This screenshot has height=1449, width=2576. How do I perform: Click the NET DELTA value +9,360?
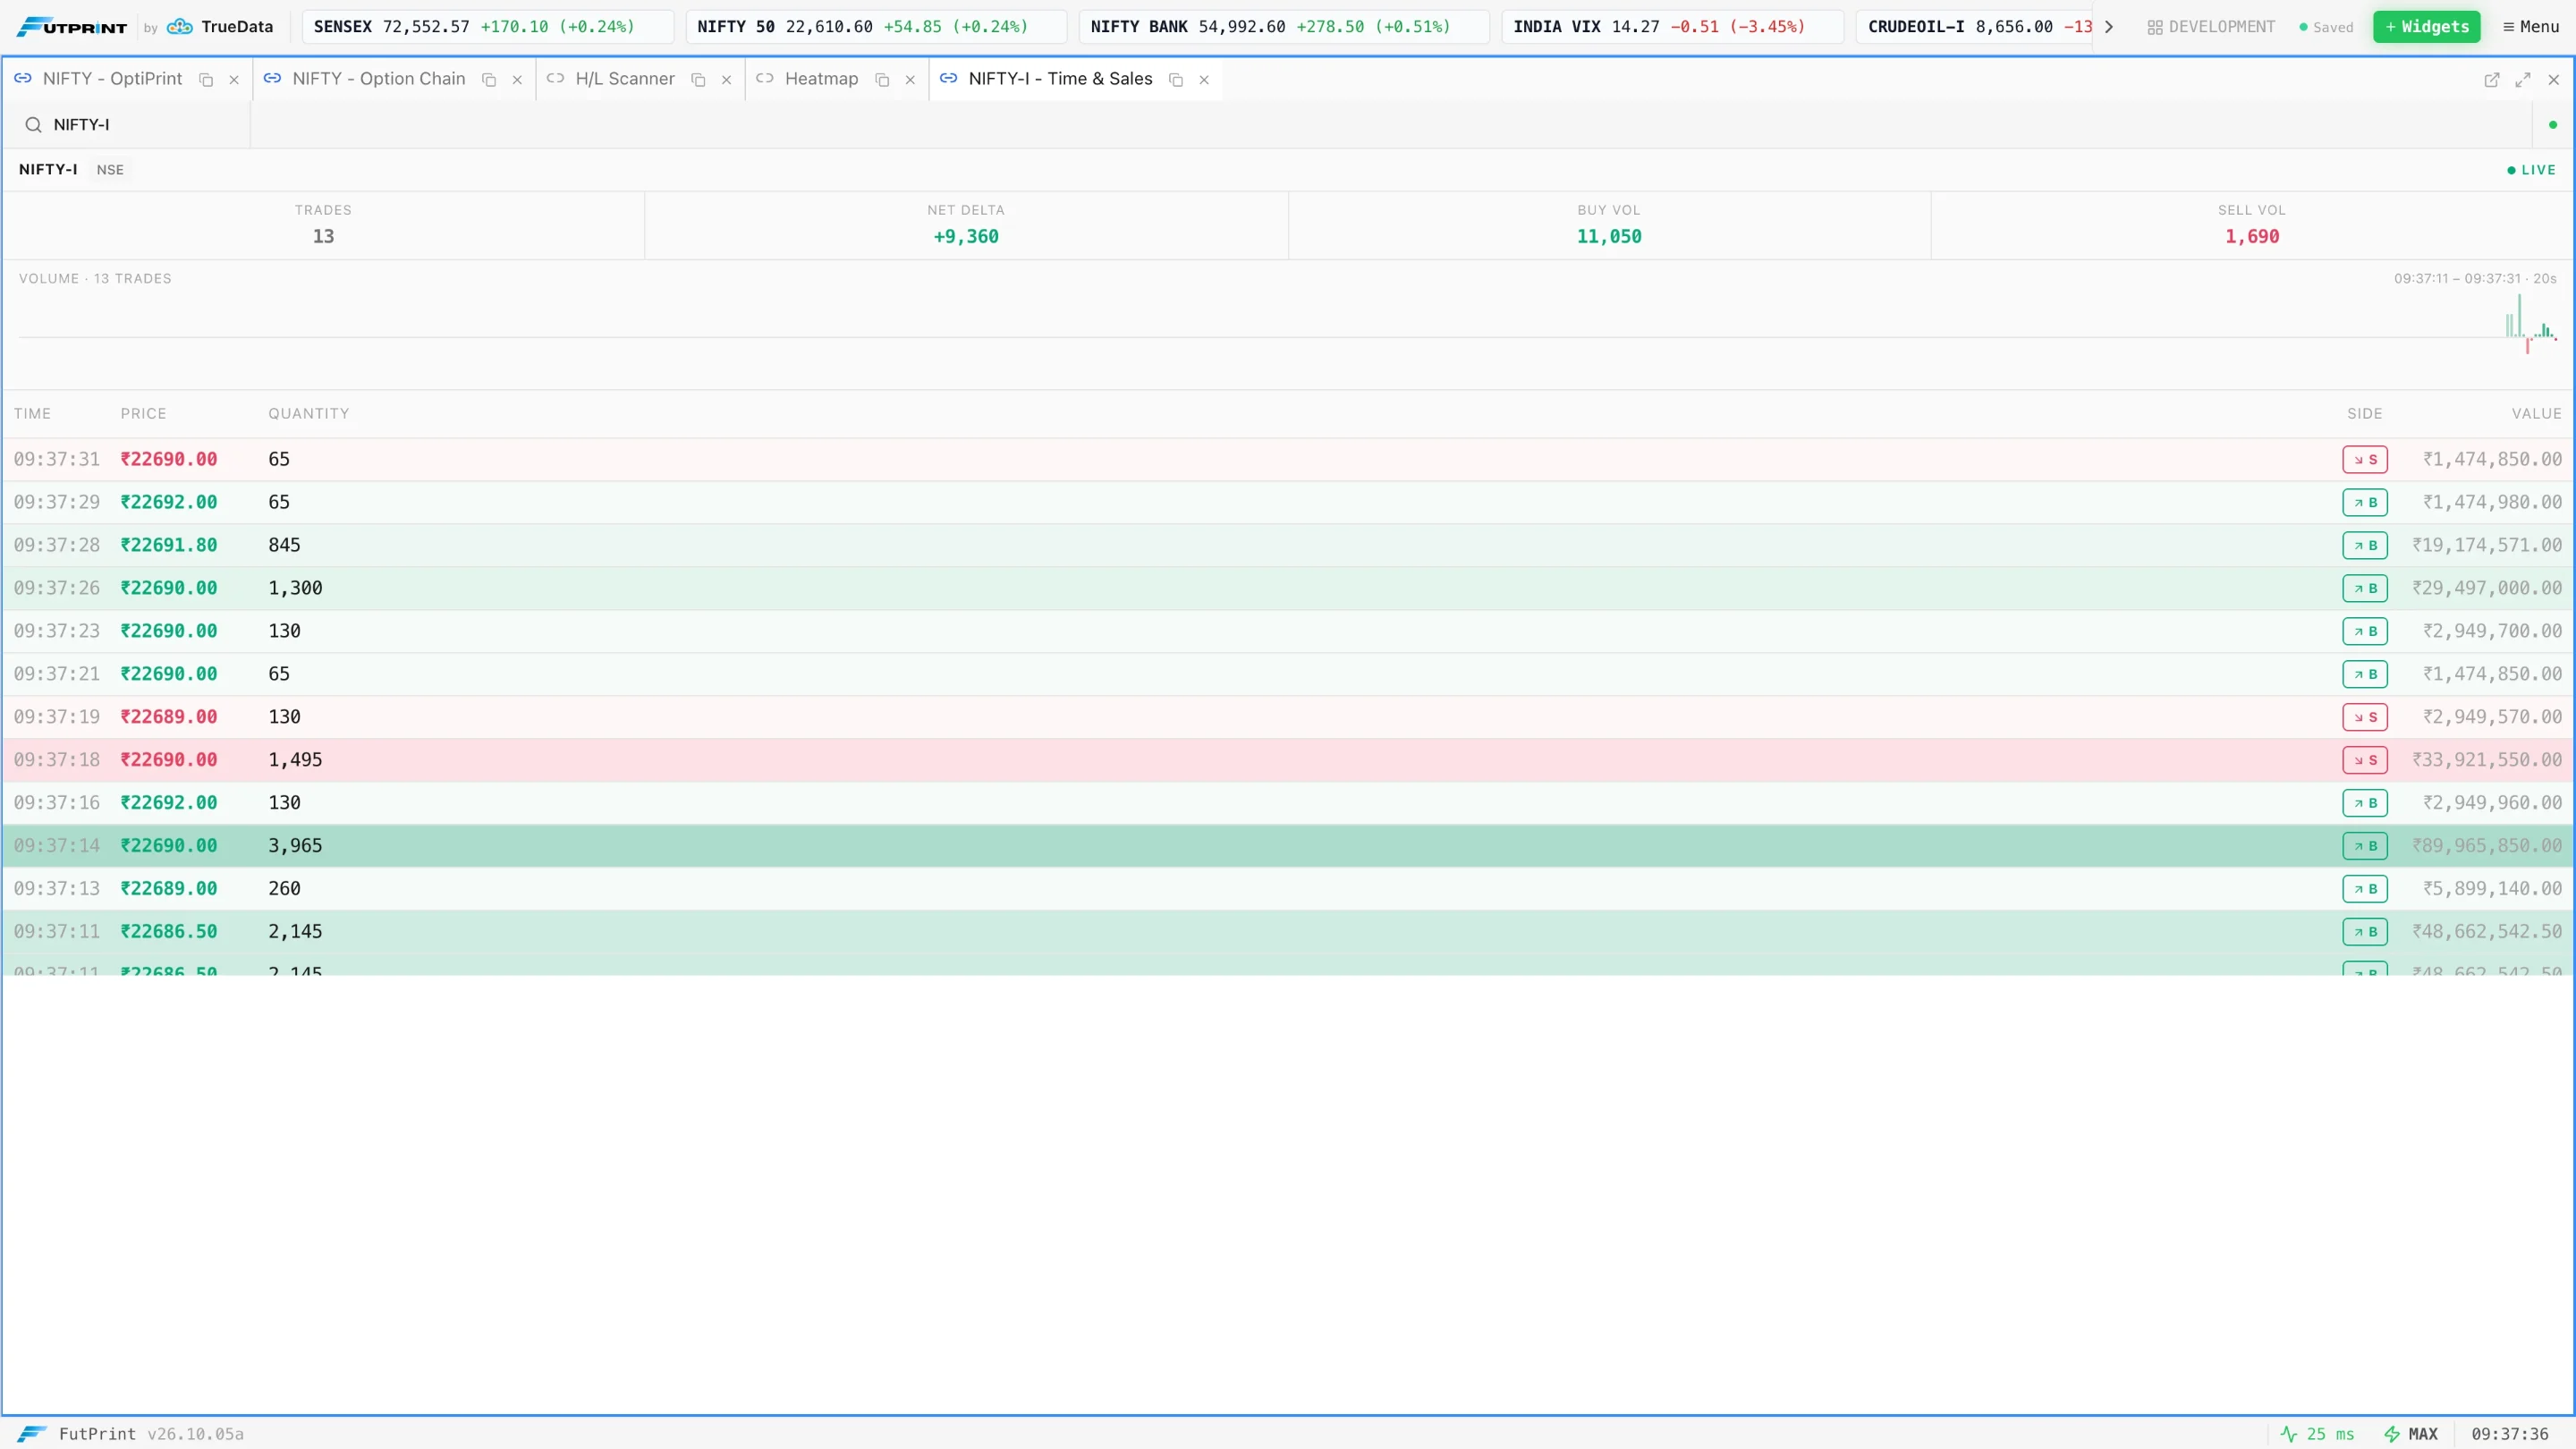point(966,237)
